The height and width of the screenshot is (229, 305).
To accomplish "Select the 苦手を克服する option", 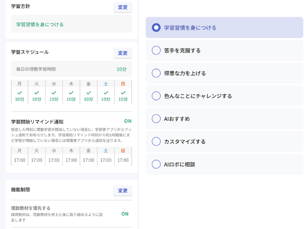I will (x=156, y=50).
